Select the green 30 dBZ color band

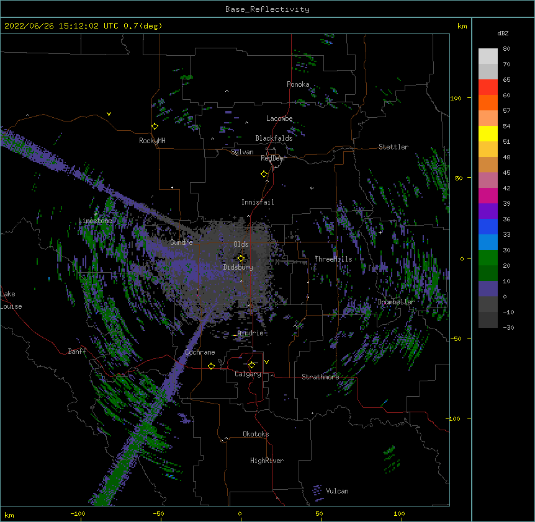click(488, 258)
